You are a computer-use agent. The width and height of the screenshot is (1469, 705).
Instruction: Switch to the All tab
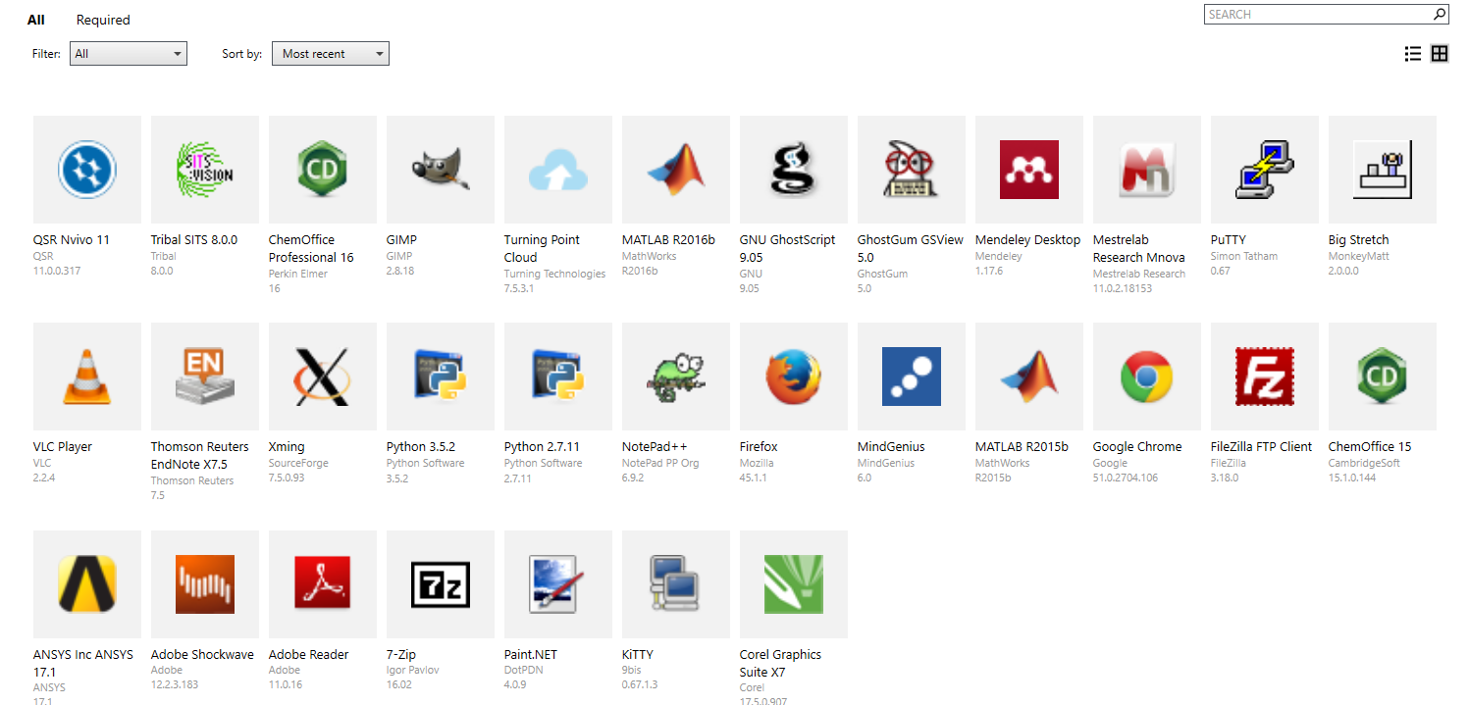coord(36,20)
